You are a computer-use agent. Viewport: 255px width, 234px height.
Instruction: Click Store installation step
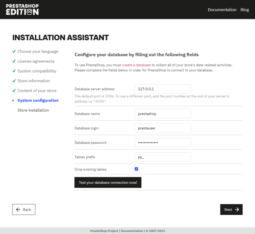[33, 110]
